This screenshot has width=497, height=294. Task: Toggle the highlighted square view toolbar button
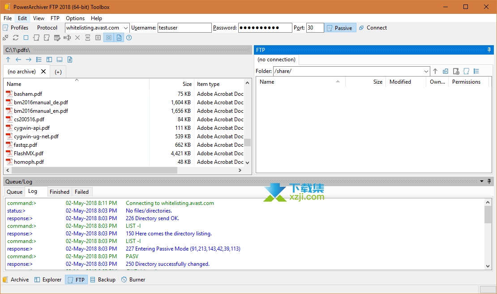pos(109,38)
